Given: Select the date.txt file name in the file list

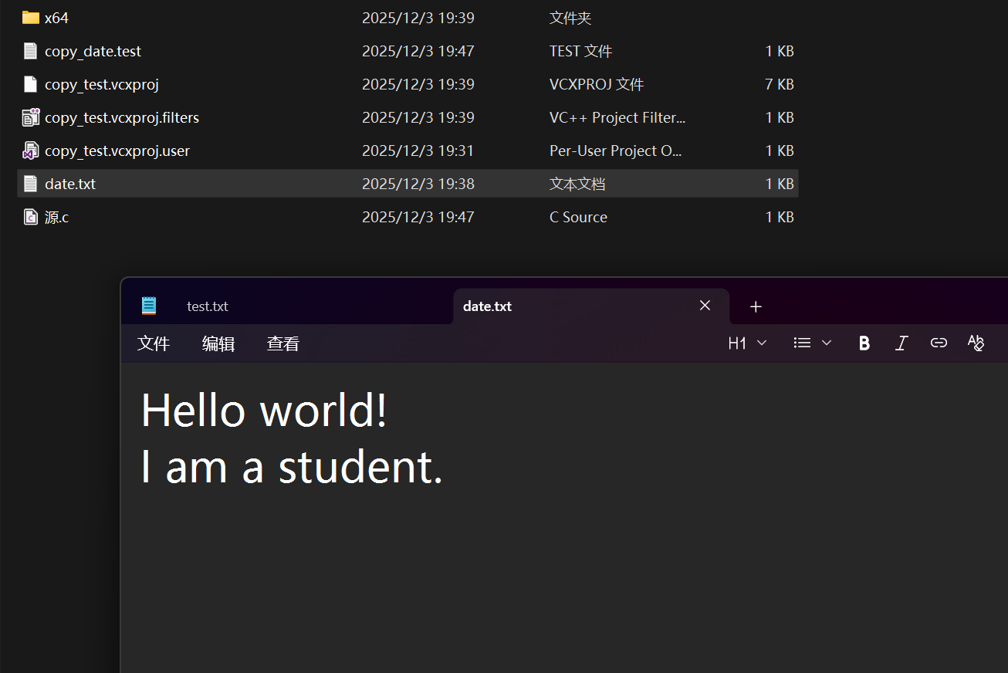Looking at the screenshot, I should point(70,184).
